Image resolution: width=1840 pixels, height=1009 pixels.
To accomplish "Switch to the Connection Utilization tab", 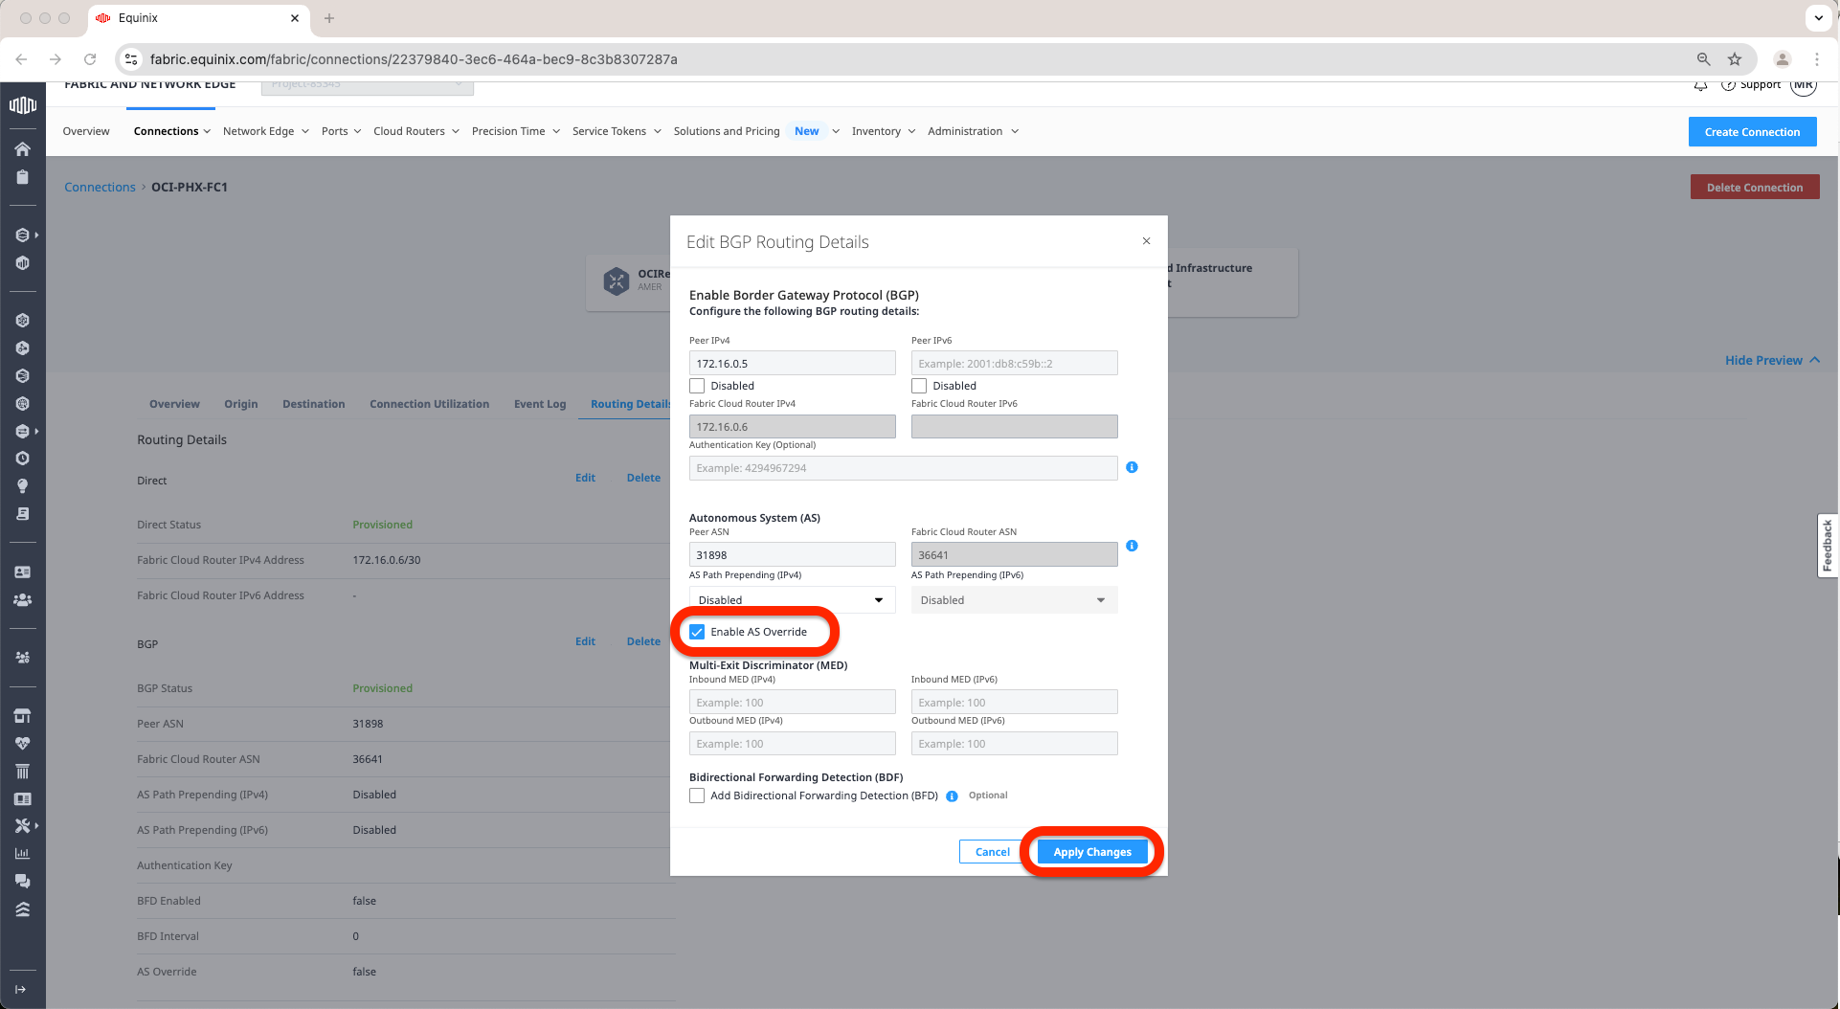I will (429, 404).
